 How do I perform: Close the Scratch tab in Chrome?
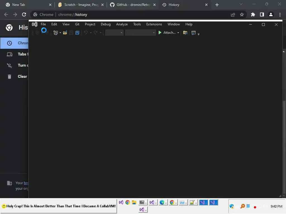[103, 5]
